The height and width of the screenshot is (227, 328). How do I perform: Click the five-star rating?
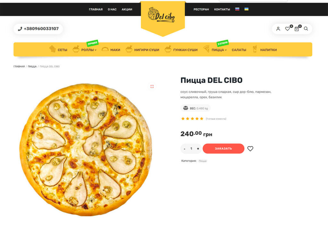[192, 119]
